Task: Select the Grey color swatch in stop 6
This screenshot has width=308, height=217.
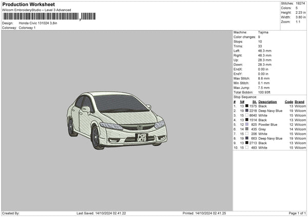Action: (247, 129)
